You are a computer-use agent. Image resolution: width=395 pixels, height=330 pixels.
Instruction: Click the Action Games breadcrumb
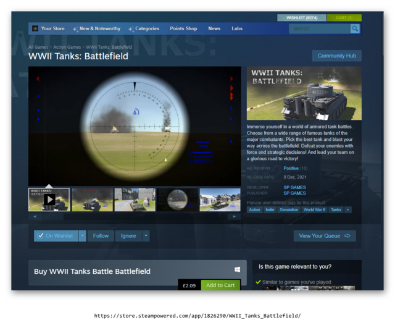67,47
